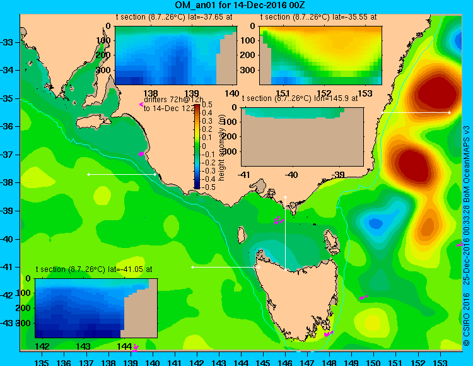Click the 145 longitude axis label
Viewport: 473px width, 366px height.
(x=263, y=363)
